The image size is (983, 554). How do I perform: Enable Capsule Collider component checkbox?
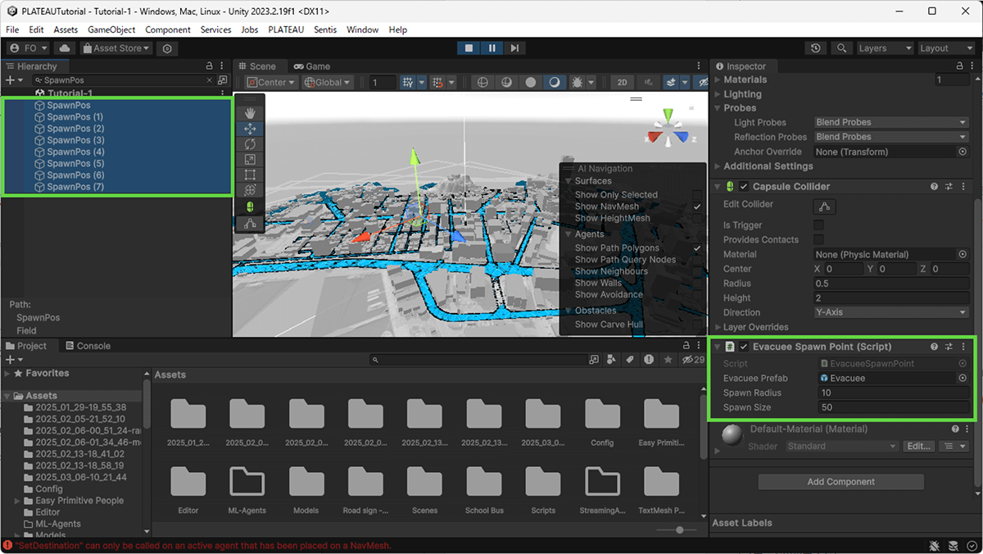tap(744, 187)
